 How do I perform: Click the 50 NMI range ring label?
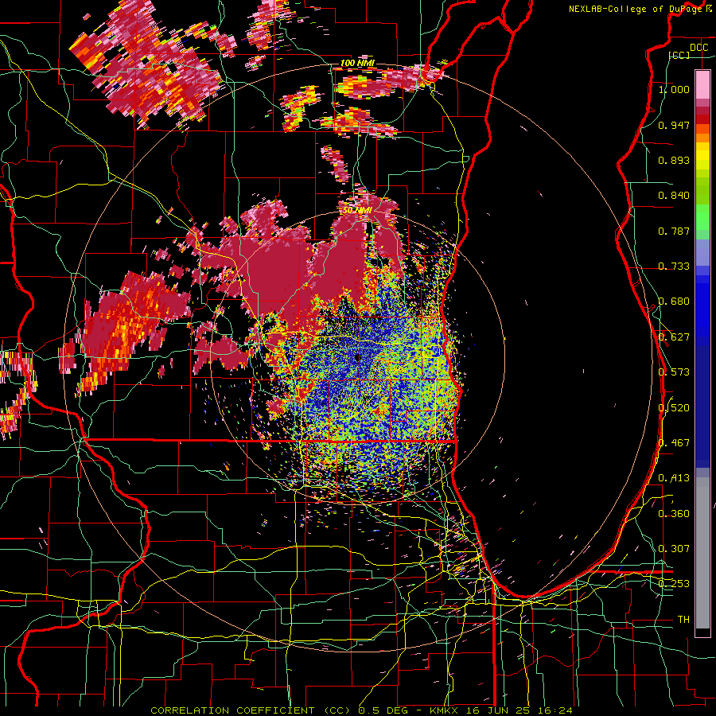357,211
